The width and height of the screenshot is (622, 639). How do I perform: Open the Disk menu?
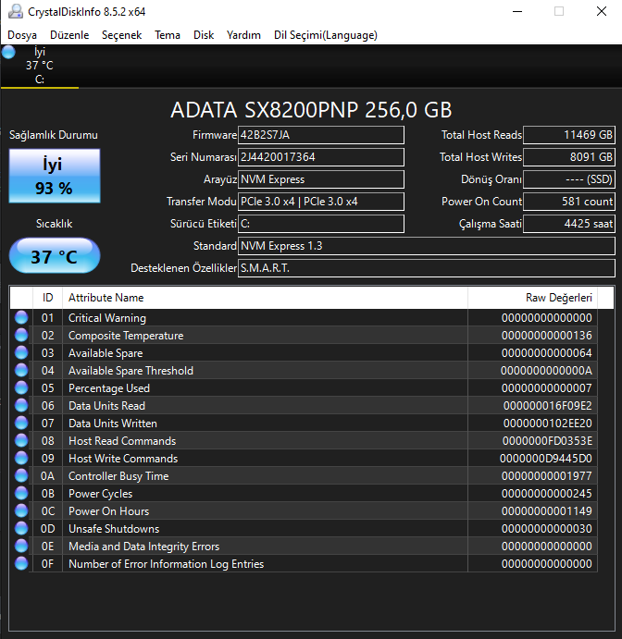(204, 35)
